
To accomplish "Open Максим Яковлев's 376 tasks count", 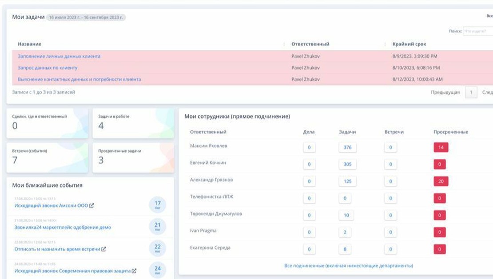I will [x=347, y=148].
